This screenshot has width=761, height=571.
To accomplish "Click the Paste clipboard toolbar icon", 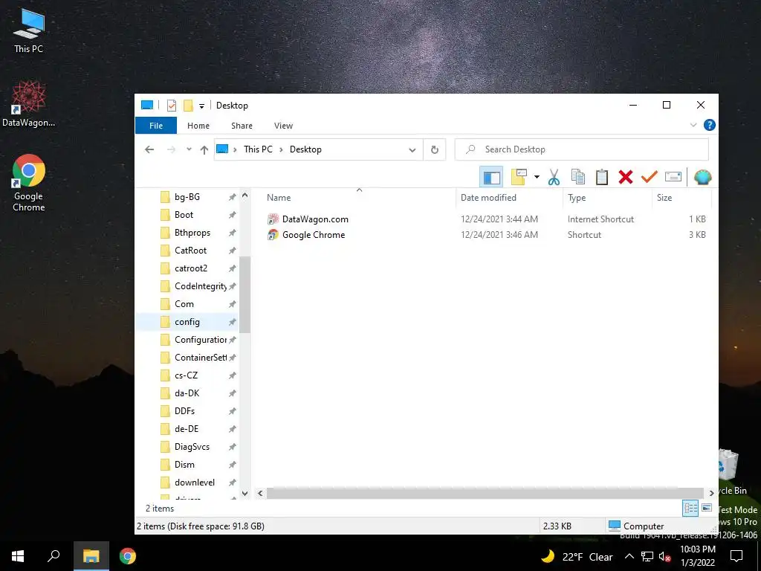I will [x=602, y=177].
